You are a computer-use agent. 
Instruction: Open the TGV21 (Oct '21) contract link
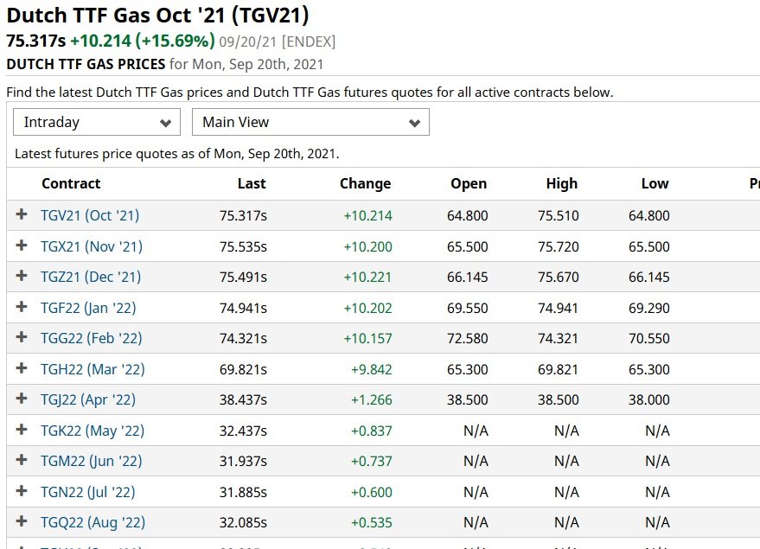pyautogui.click(x=90, y=215)
